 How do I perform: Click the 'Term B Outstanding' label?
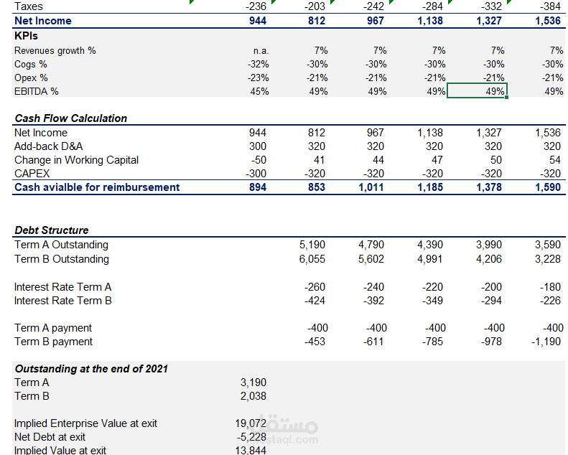coord(62,259)
